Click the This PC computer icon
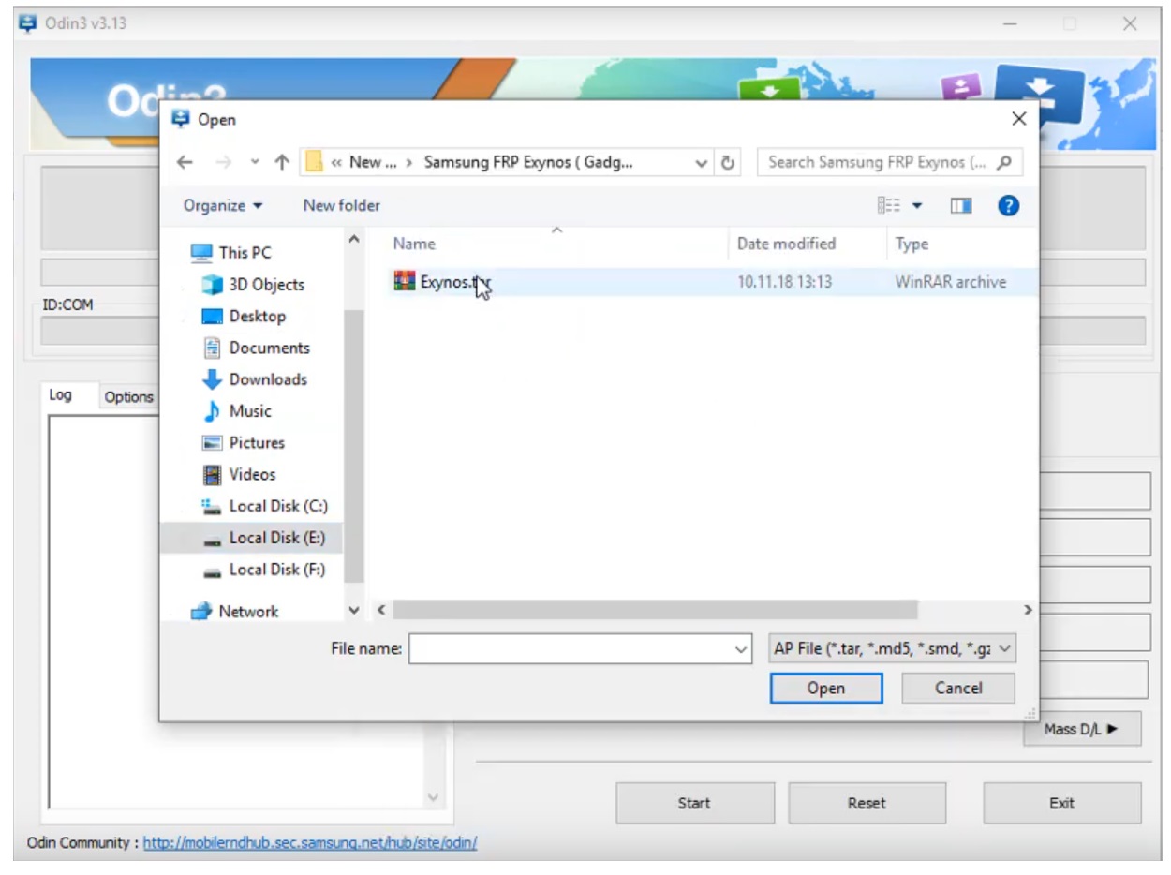 (201, 252)
